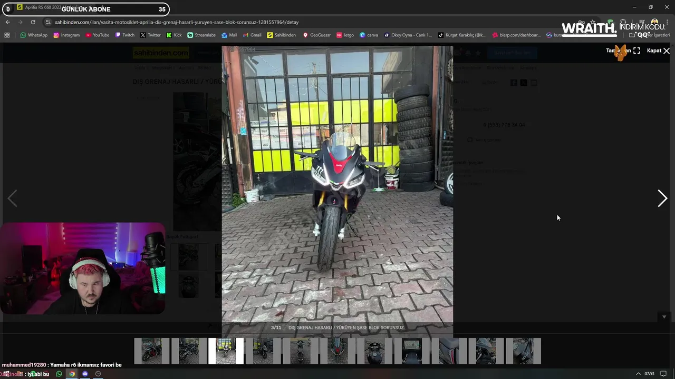Open the Gmail bookmark
Image resolution: width=675 pixels, height=379 pixels.
tap(252, 35)
